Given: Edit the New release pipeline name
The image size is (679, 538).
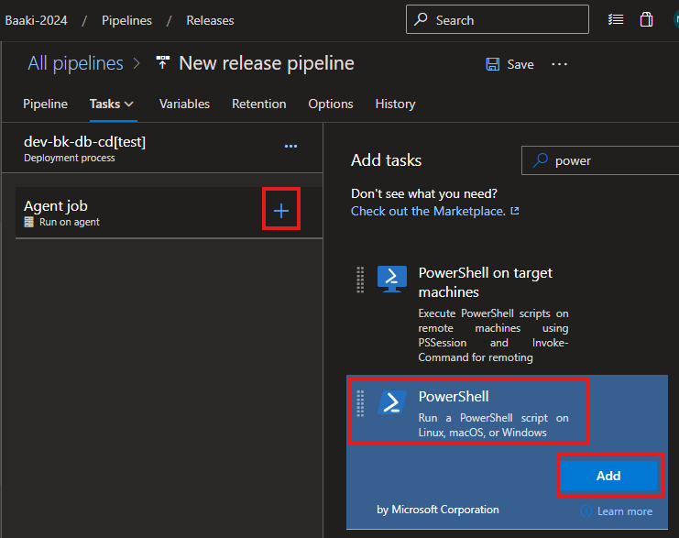Looking at the screenshot, I should coord(267,63).
